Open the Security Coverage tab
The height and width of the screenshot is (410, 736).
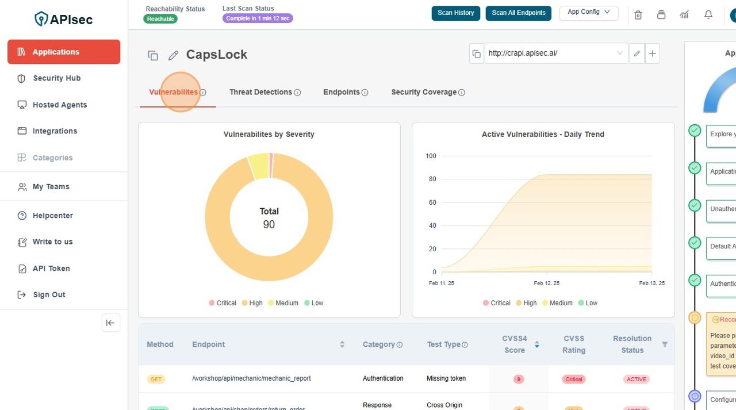(424, 92)
